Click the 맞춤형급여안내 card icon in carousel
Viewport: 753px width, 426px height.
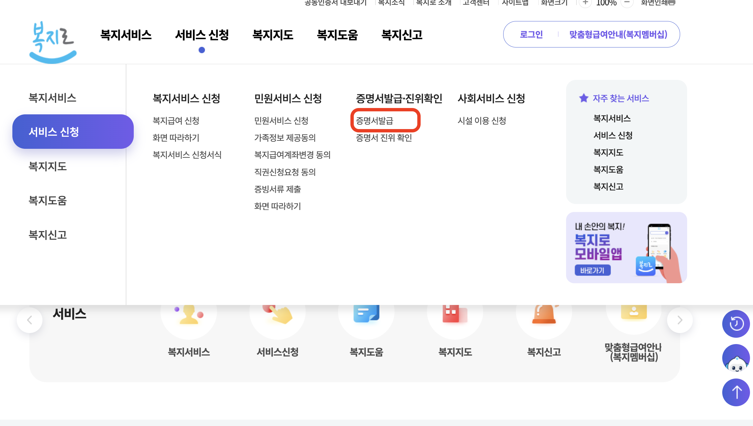tap(633, 313)
